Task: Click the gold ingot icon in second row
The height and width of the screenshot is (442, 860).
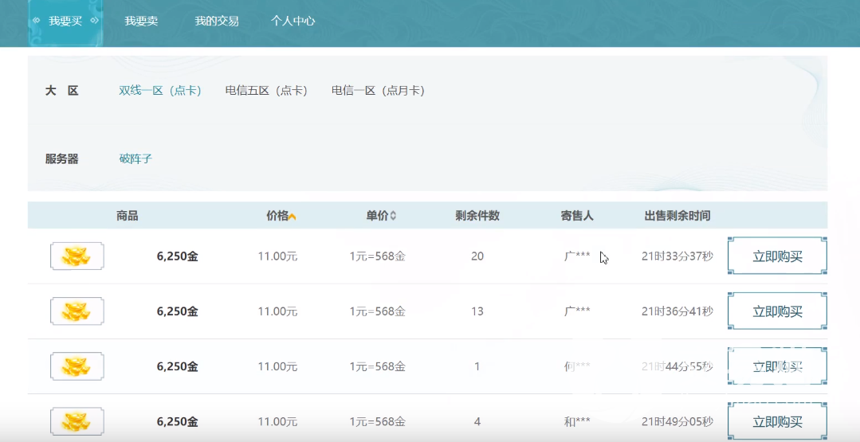Action: (x=77, y=311)
